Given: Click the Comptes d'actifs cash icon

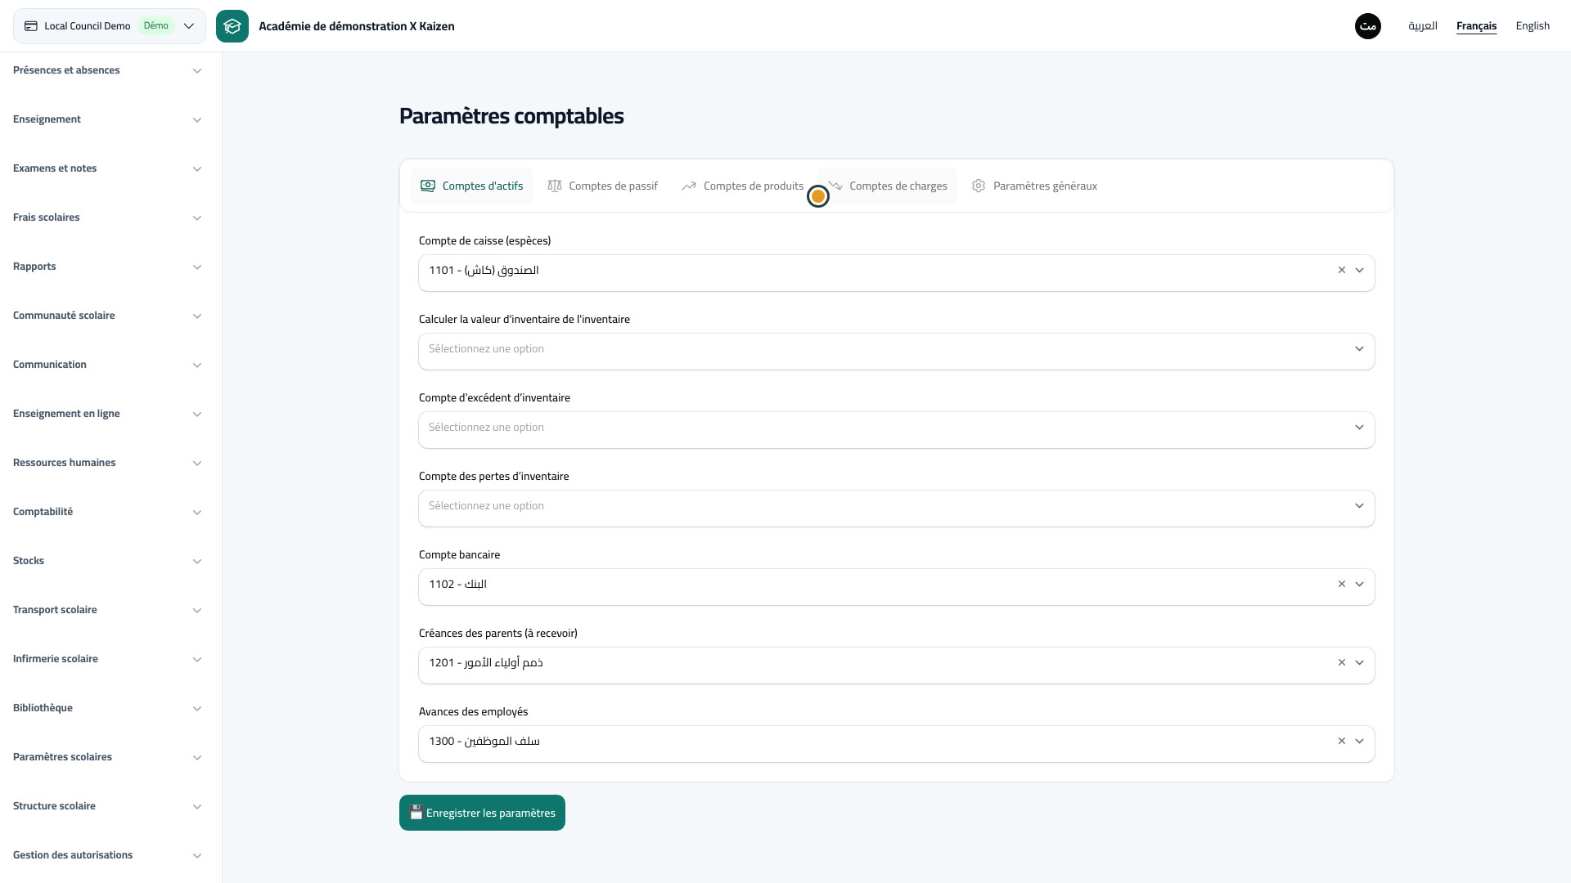Looking at the screenshot, I should [428, 186].
